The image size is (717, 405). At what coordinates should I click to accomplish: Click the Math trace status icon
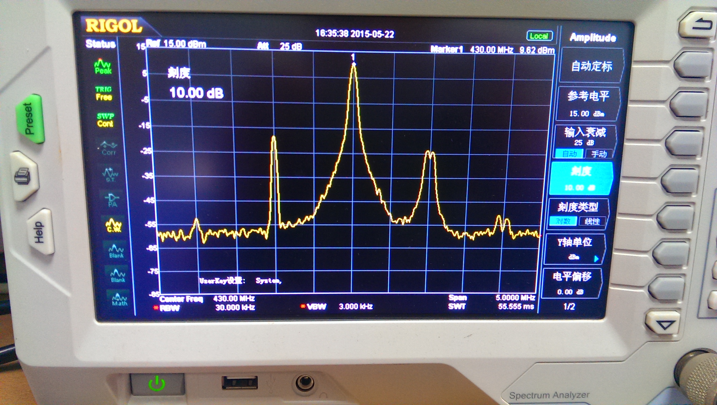pyautogui.click(x=119, y=300)
